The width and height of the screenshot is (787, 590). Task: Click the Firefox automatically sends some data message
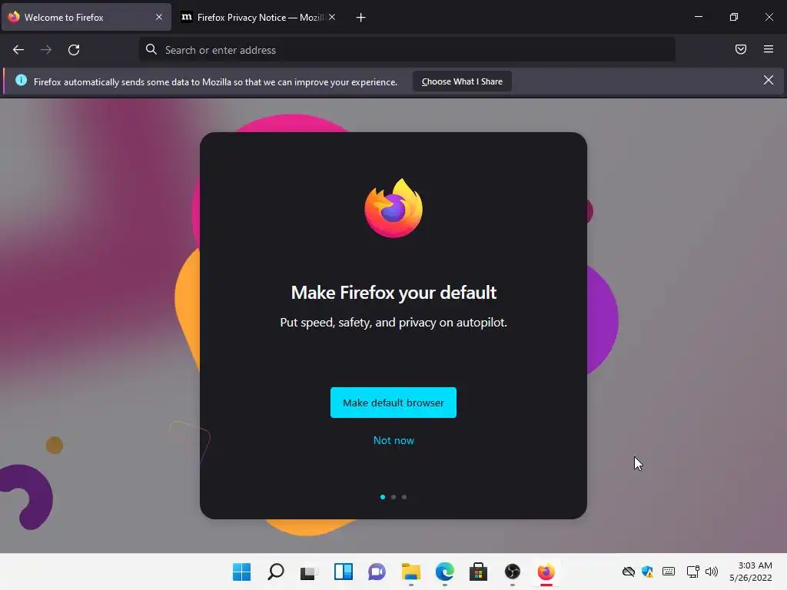215,81
